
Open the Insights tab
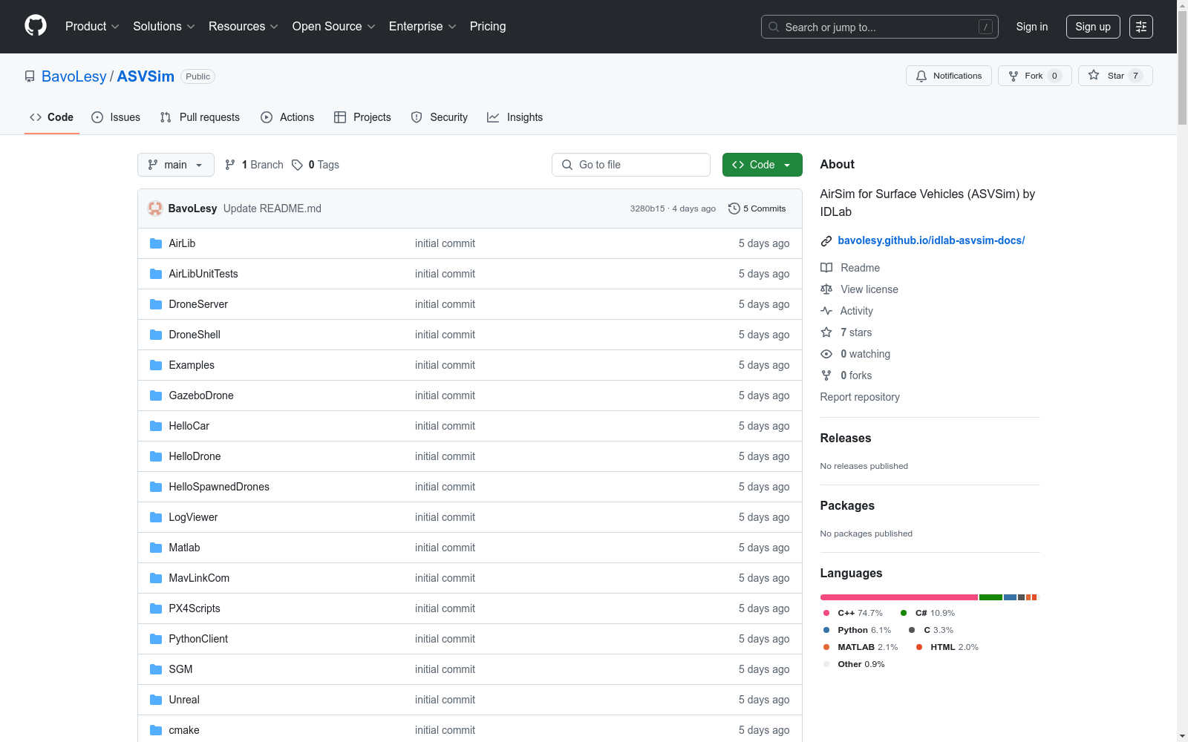(x=515, y=117)
